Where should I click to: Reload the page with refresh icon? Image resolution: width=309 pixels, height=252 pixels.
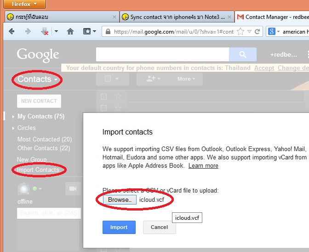tap(257, 31)
